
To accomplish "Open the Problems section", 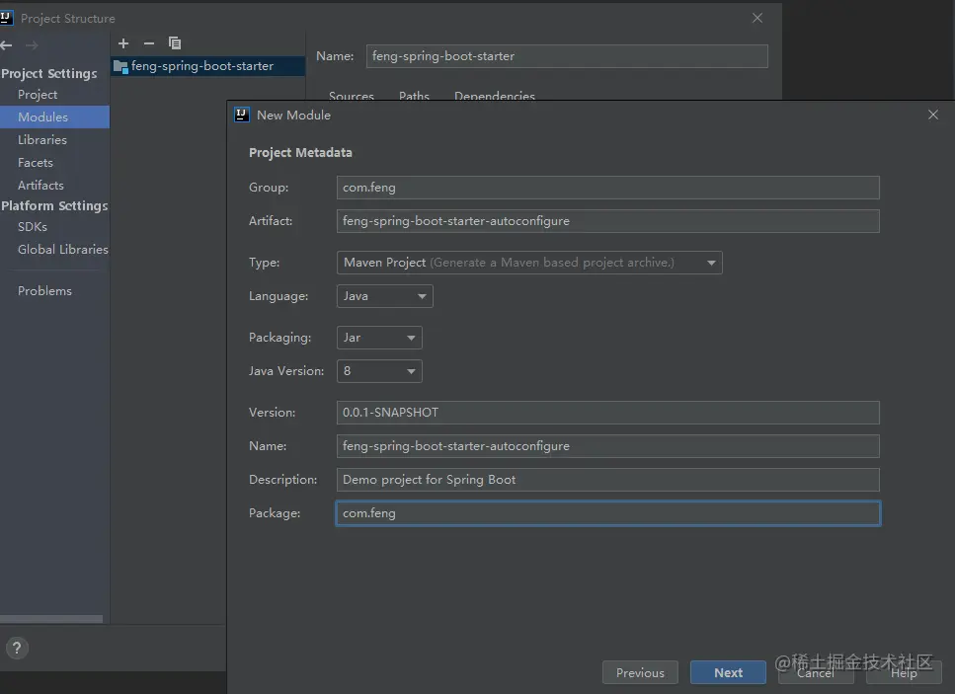I will coord(44,291).
